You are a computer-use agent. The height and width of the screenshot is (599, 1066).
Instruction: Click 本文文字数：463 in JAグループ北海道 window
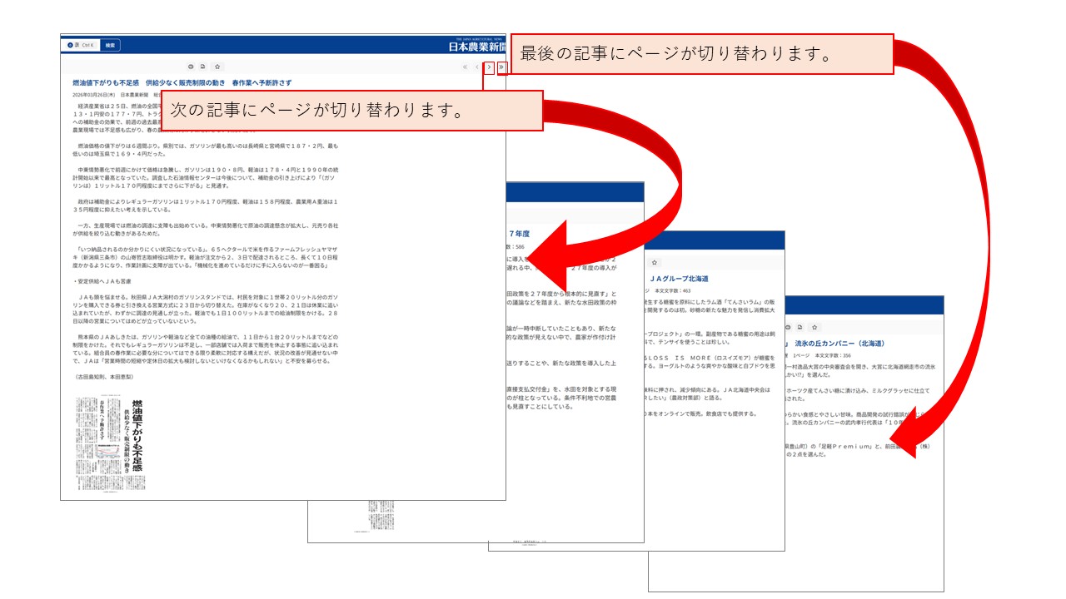point(673,291)
